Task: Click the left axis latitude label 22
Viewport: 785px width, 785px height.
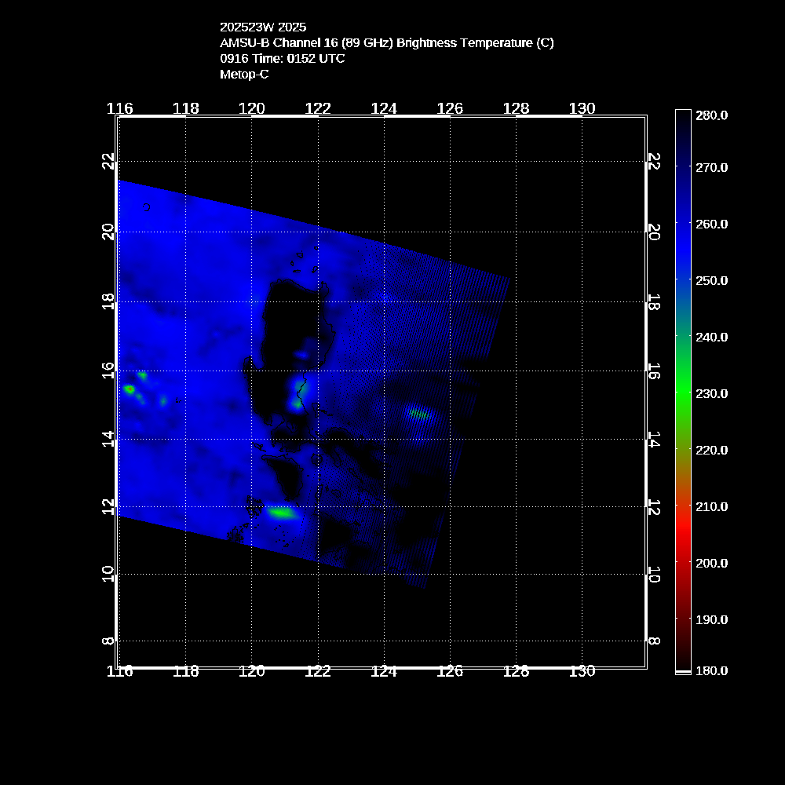Action: pos(108,160)
